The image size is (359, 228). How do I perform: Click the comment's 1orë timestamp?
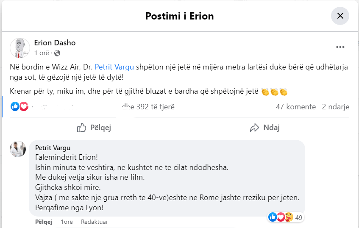[67, 222]
